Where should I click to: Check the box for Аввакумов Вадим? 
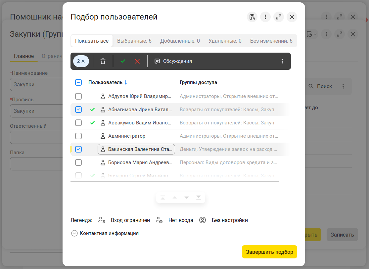tap(78, 123)
